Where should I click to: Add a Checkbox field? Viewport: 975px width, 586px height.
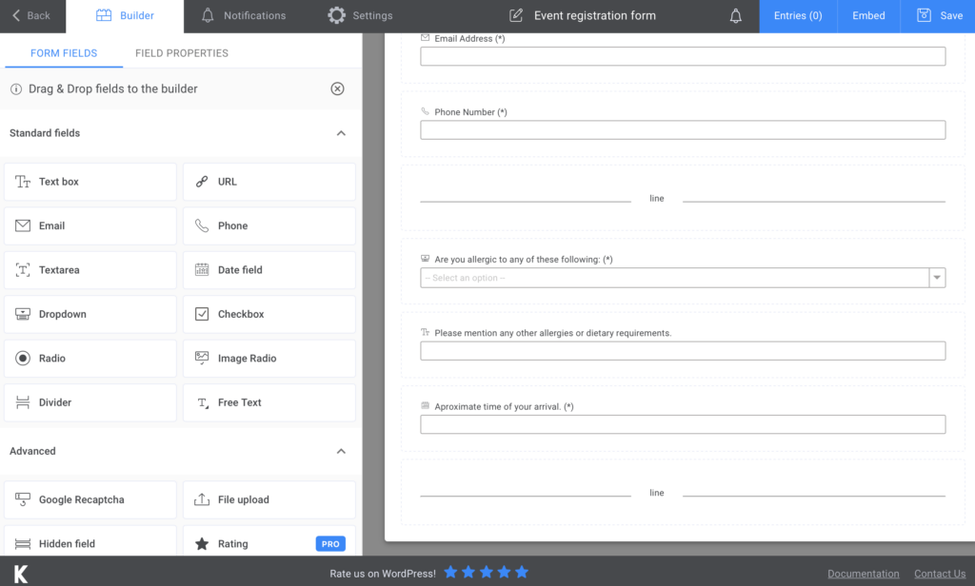coord(269,314)
